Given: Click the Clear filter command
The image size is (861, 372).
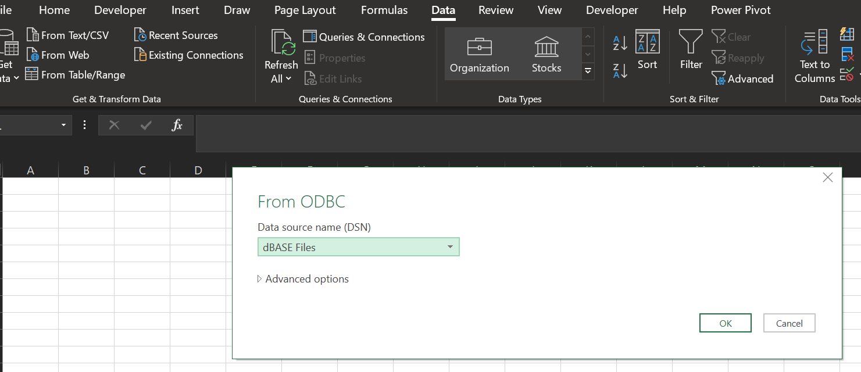Looking at the screenshot, I should [731, 37].
